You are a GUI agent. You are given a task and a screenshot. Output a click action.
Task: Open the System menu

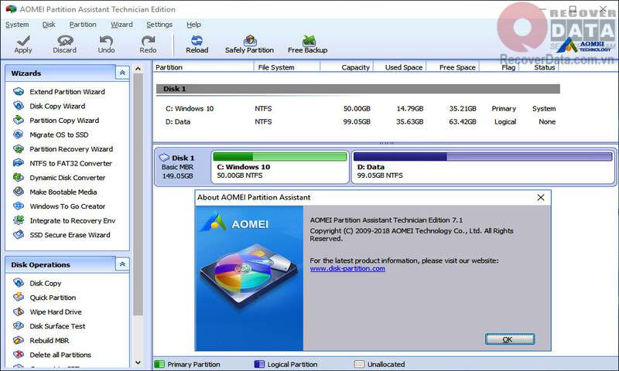pyautogui.click(x=17, y=25)
